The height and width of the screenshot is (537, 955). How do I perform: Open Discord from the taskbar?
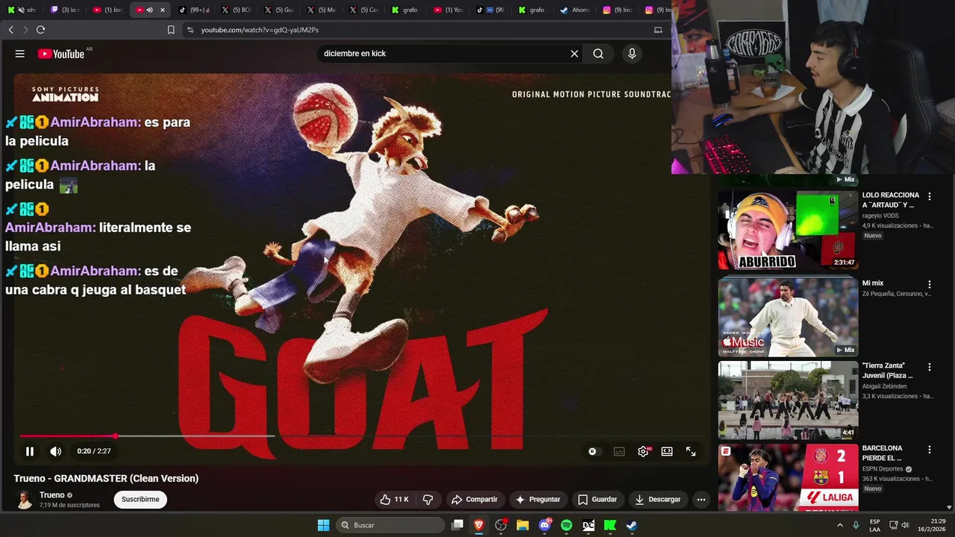pyautogui.click(x=545, y=525)
